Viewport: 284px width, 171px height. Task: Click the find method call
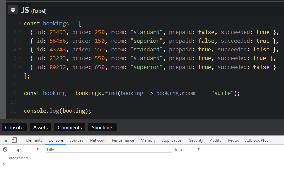pyautogui.click(x=111, y=93)
